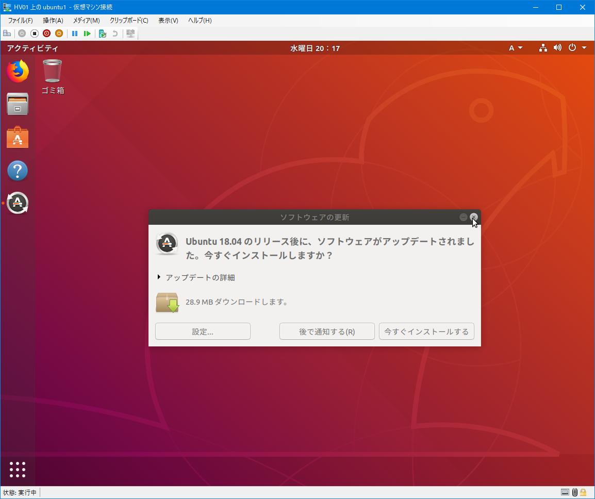The height and width of the screenshot is (499, 595).
Task: Click the 設定... button in the dialog
Action: click(x=203, y=331)
